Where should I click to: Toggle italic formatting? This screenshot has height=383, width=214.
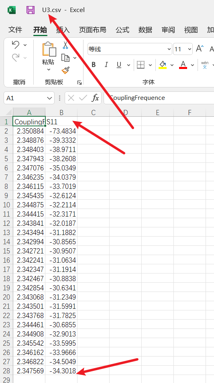(106, 65)
